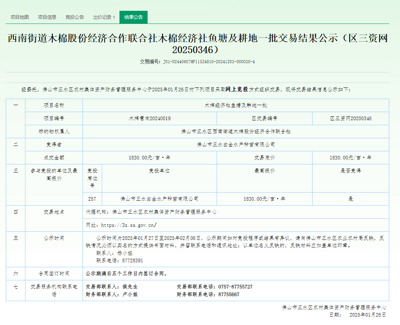Open the 竞投公告 tab
This screenshot has height=325, width=400.
pyautogui.click(x=74, y=17)
